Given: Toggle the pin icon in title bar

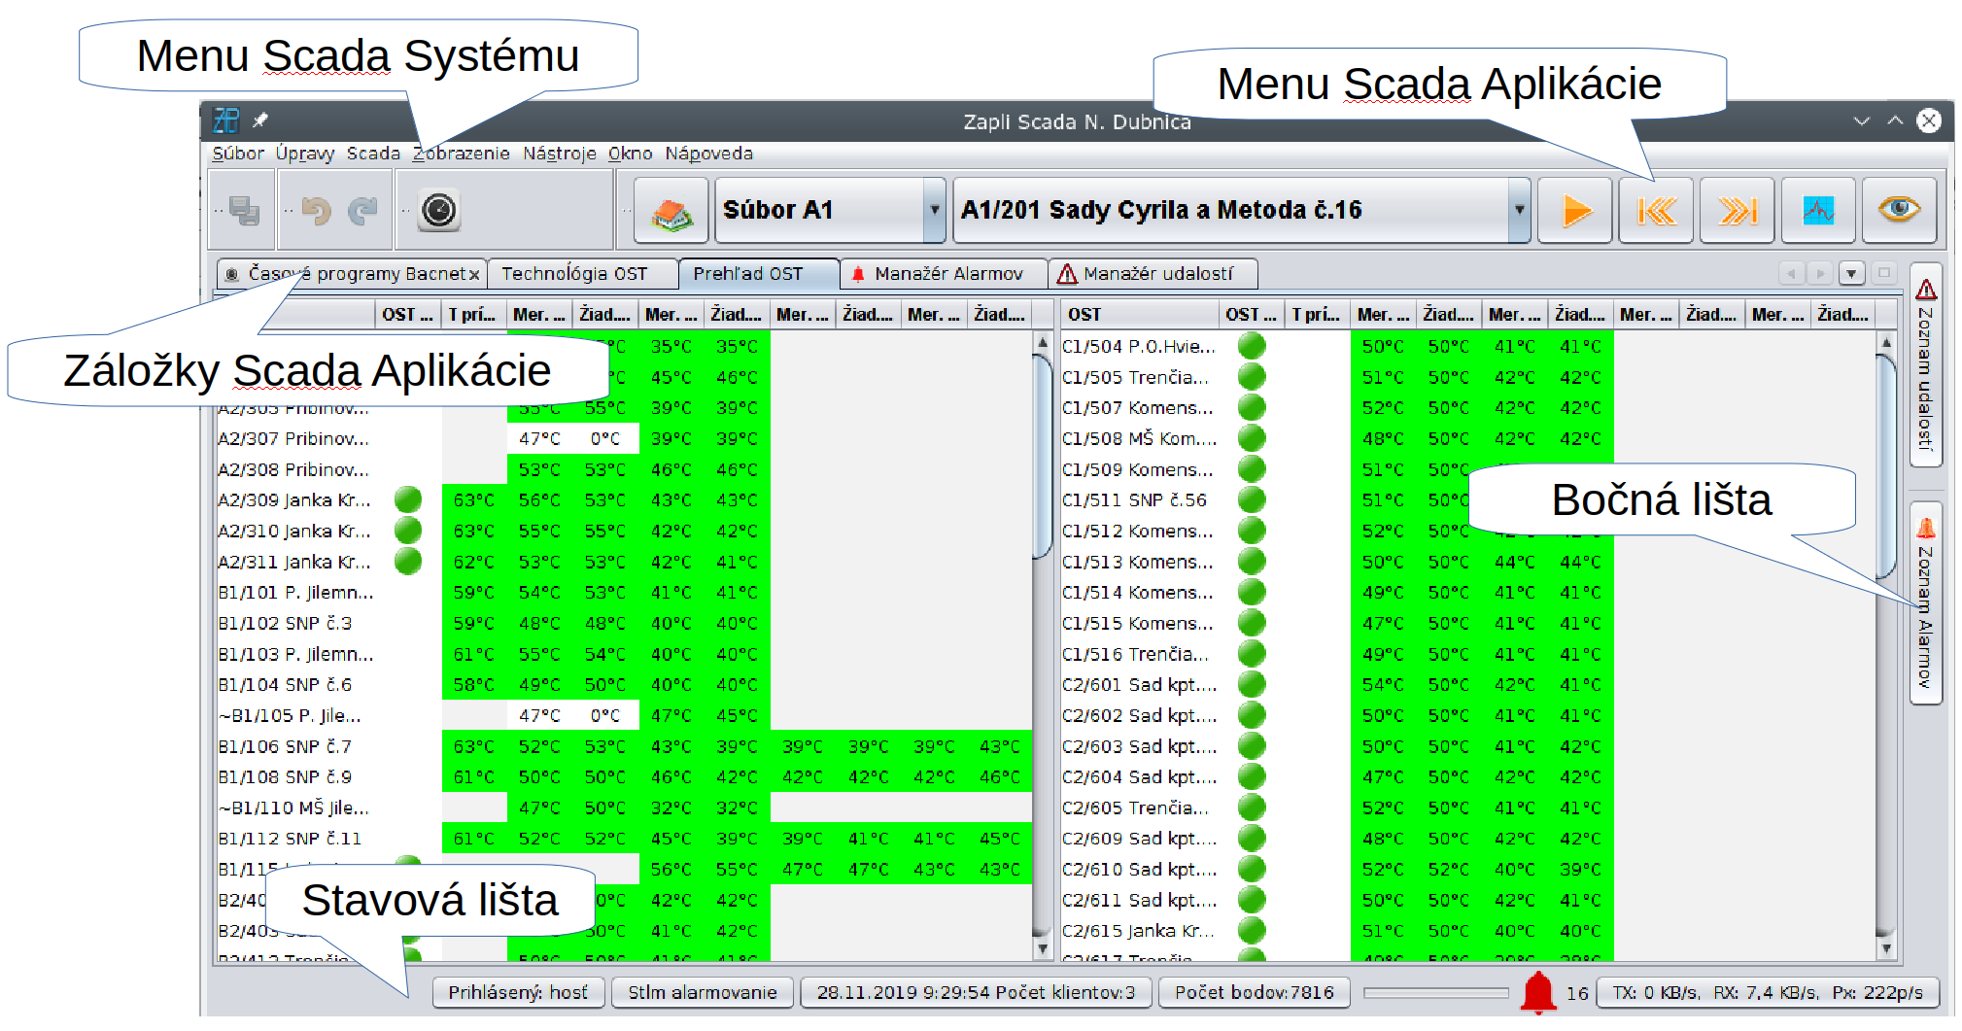Looking at the screenshot, I should (x=260, y=120).
